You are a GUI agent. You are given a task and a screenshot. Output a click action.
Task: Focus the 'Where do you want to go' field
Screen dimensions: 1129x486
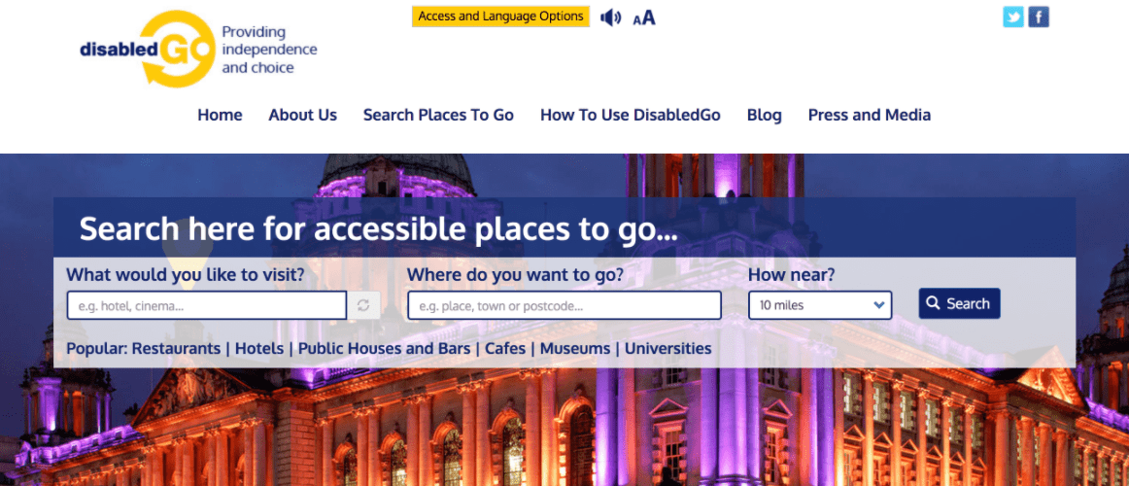[x=564, y=305]
